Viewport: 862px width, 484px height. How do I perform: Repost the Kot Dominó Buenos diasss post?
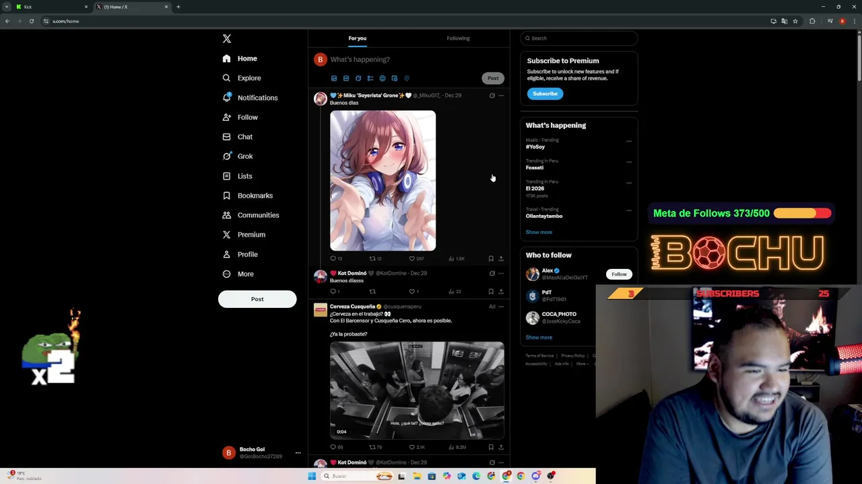tap(372, 291)
